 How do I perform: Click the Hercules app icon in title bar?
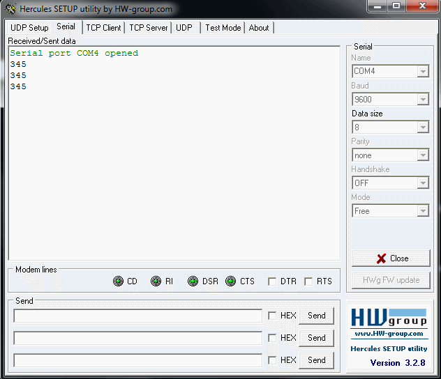point(10,8)
